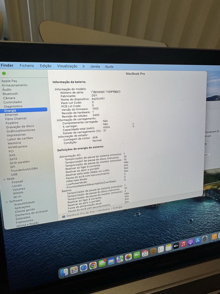The width and height of the screenshot is (220, 294).
Task: Open Music app in the Dock
Action: coord(183,244)
